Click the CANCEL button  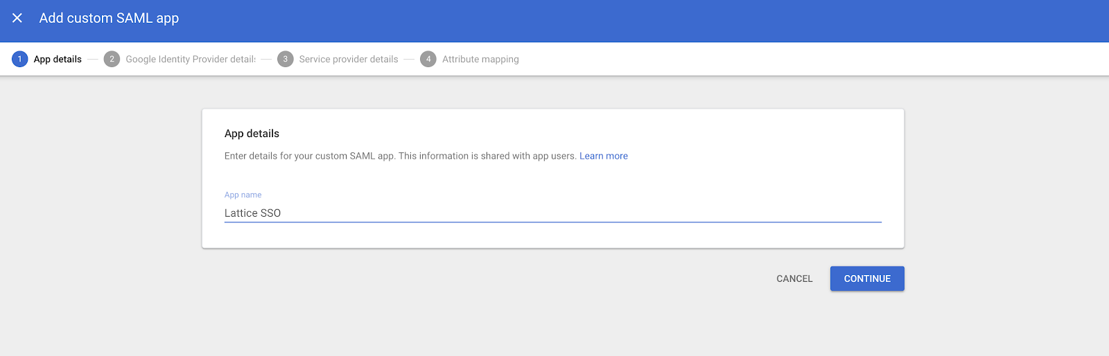tap(794, 278)
